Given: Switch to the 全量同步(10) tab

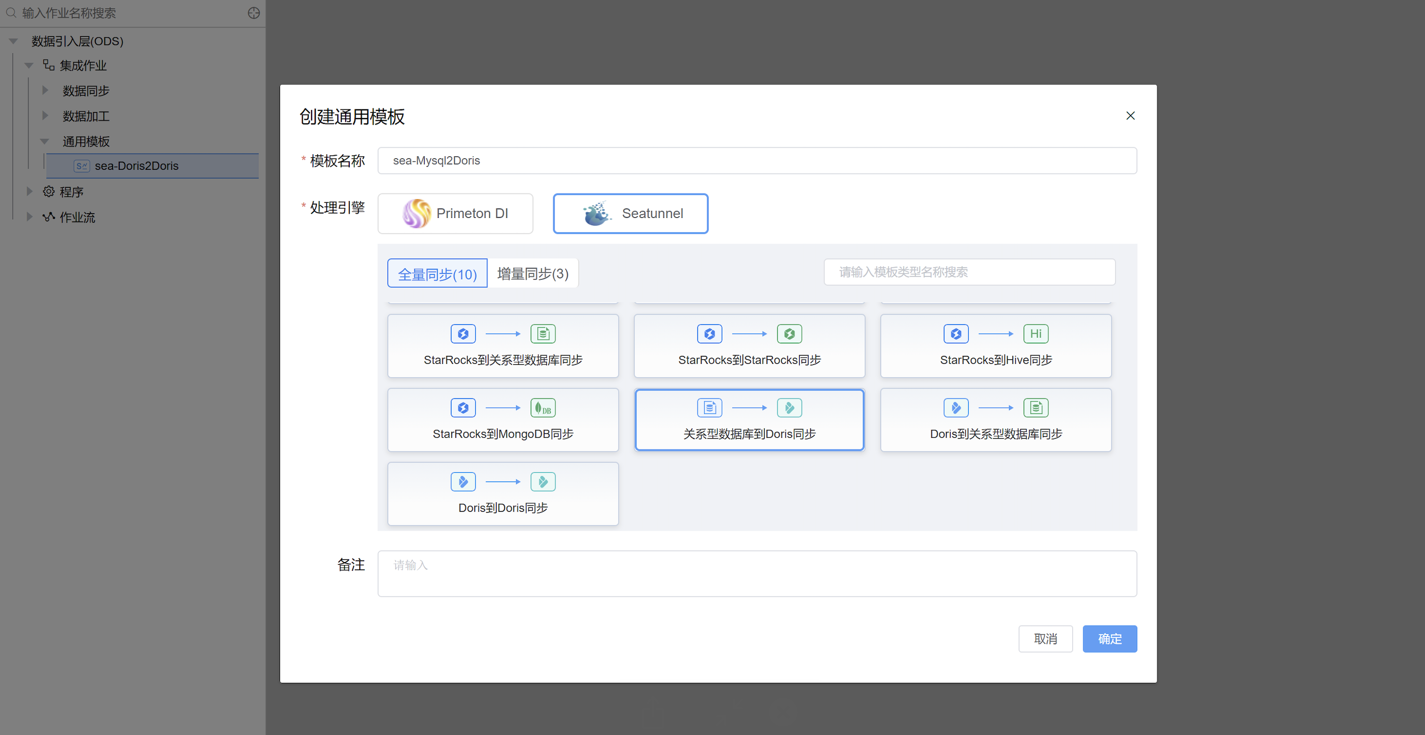Looking at the screenshot, I should (x=437, y=274).
